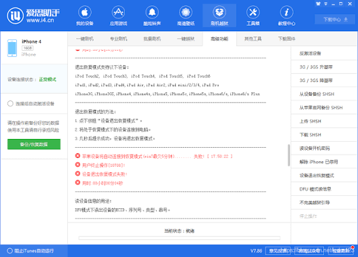The height and width of the screenshot is (257, 358).
Task: Switch to the 专业刷机 tab
Action: [x=118, y=39]
